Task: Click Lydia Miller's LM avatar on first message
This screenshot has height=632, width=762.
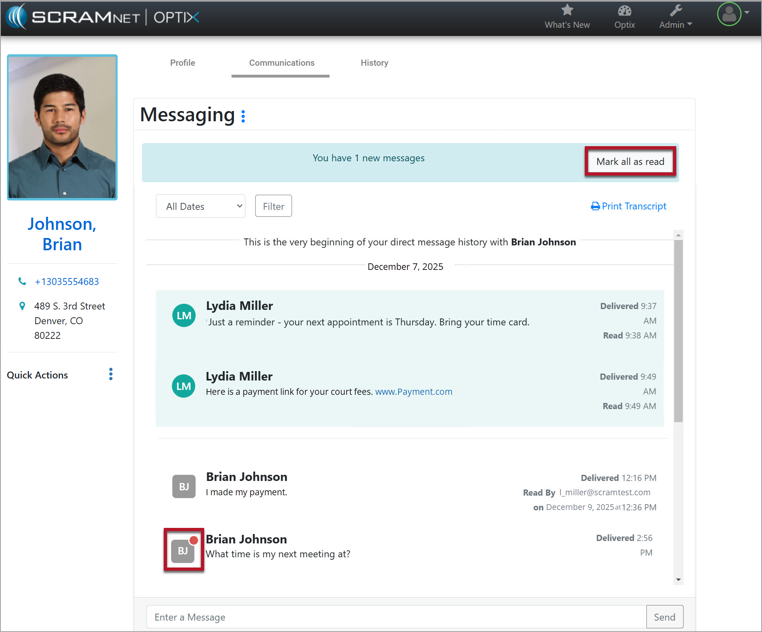Action: (x=184, y=315)
